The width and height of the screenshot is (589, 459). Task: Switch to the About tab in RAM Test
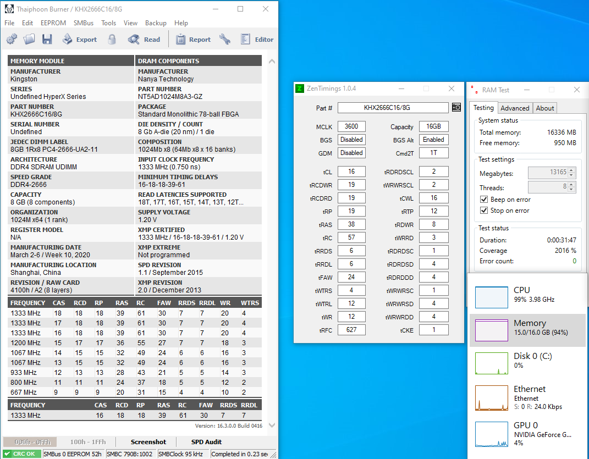(x=544, y=108)
